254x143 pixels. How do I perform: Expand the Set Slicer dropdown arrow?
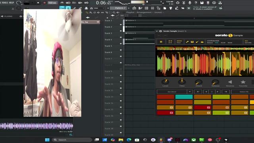point(190,92)
